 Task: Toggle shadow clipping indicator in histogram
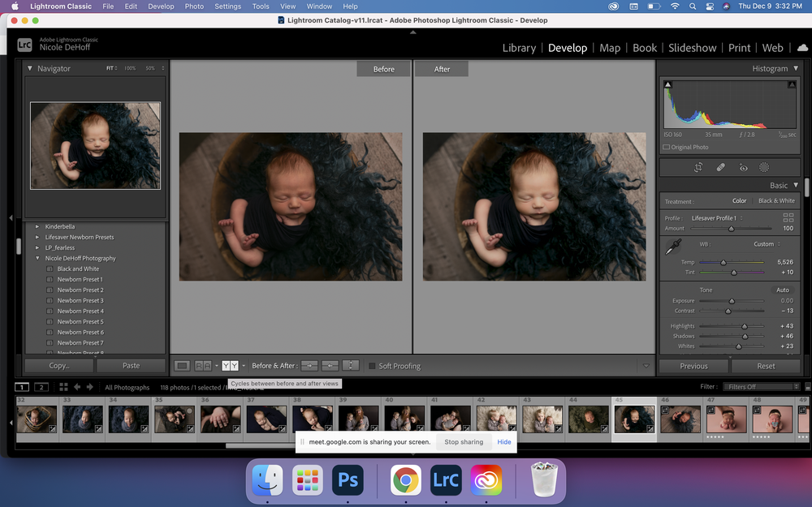pyautogui.click(x=668, y=84)
